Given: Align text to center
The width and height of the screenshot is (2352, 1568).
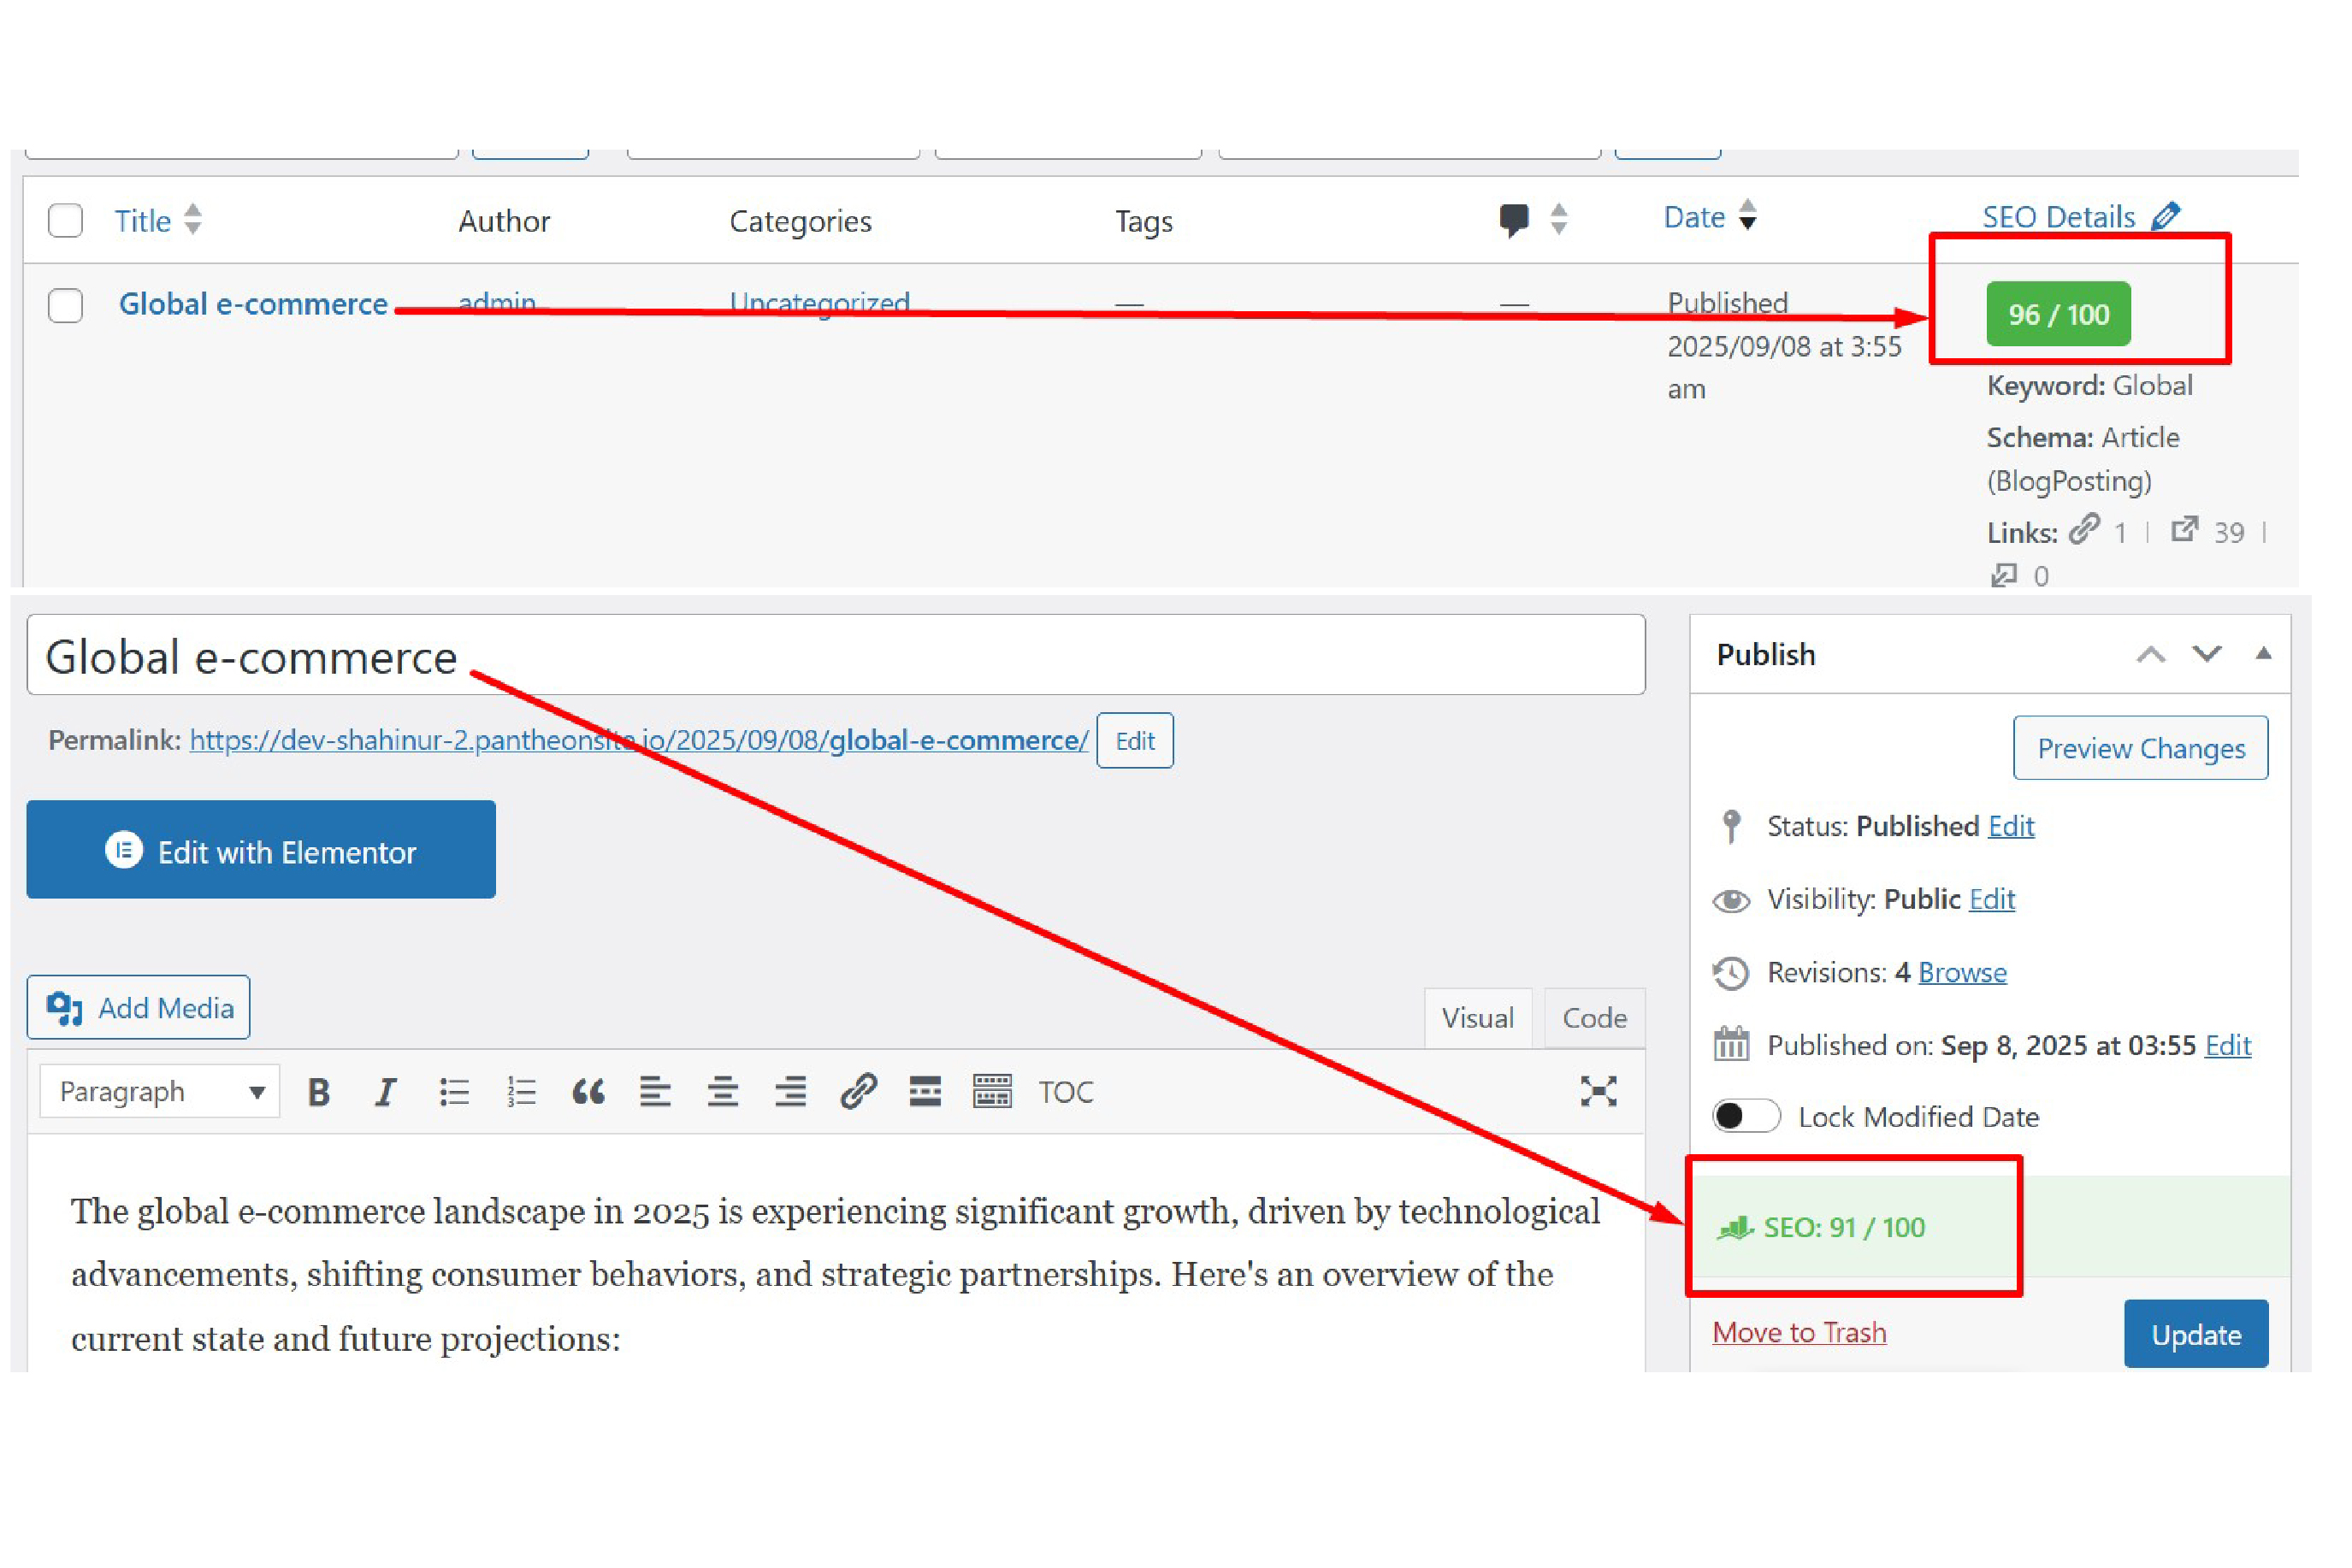Looking at the screenshot, I should [x=724, y=1092].
